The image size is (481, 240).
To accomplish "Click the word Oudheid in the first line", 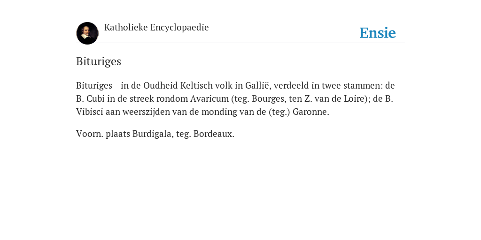I will click(161, 85).
